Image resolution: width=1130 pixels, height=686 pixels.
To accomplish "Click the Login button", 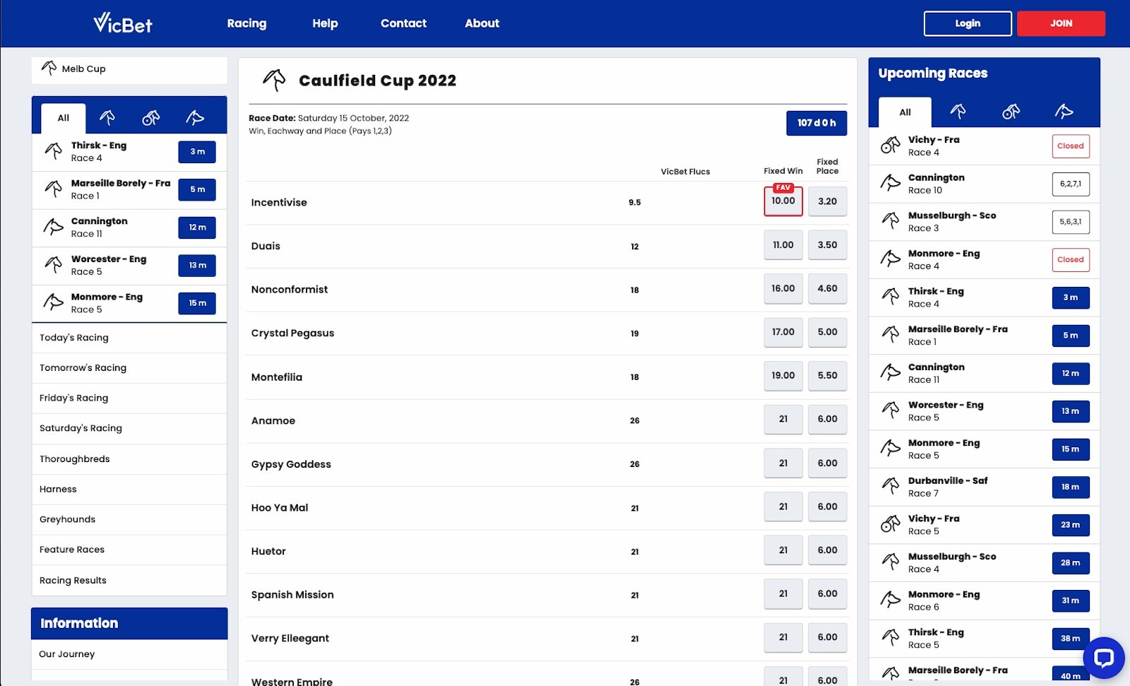I will tap(967, 23).
